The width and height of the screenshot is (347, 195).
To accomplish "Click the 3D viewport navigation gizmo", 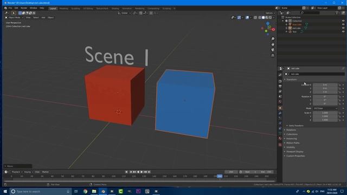I will coord(268,29).
